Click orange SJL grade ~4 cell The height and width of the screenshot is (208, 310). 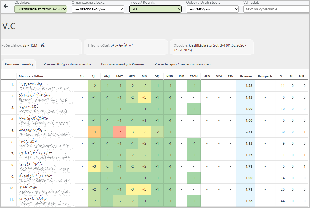[x=94, y=132]
